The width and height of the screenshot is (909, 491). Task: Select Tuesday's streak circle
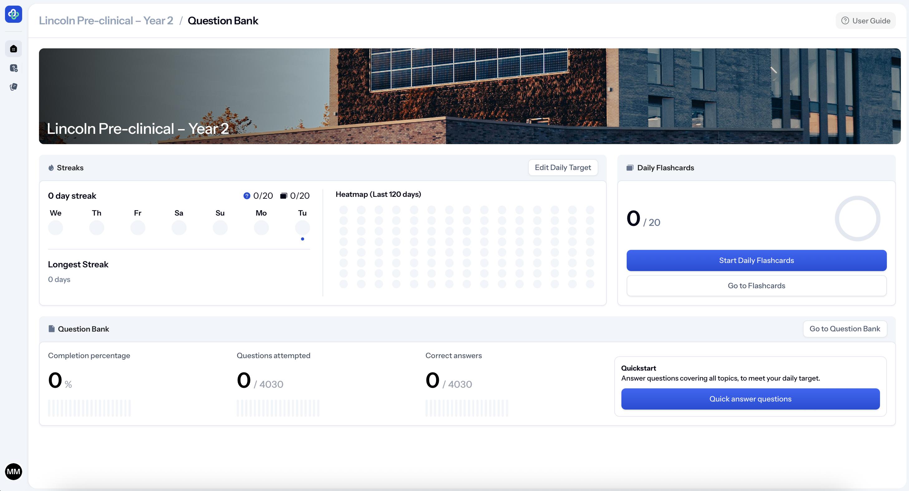(302, 228)
